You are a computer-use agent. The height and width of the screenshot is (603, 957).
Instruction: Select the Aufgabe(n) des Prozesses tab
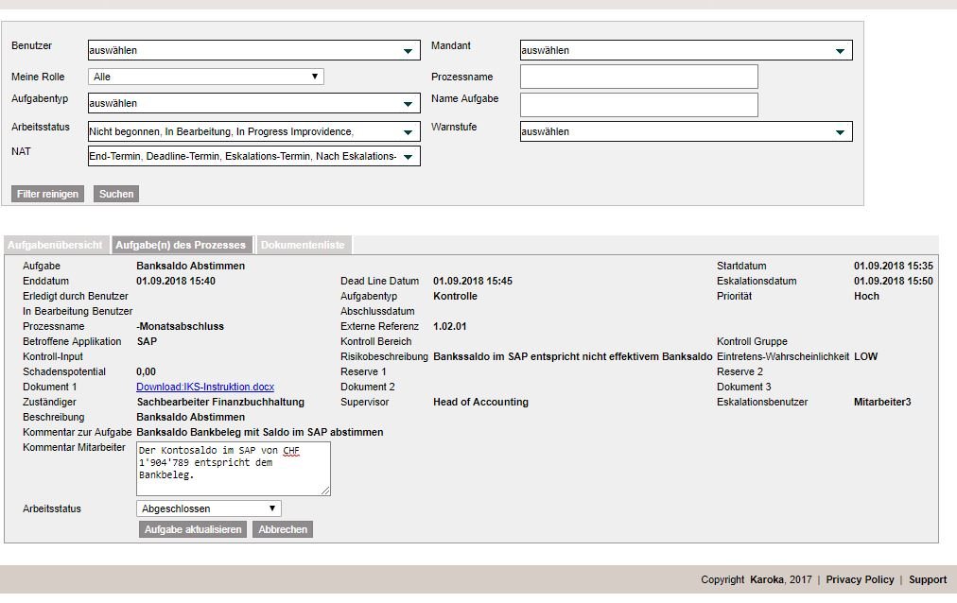[x=181, y=245]
